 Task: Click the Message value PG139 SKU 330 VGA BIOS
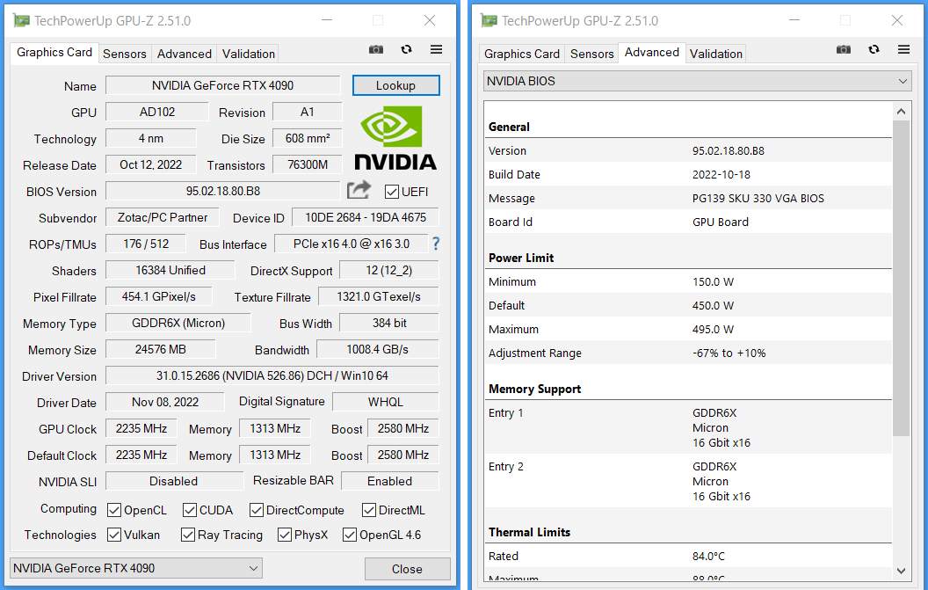[x=758, y=199]
